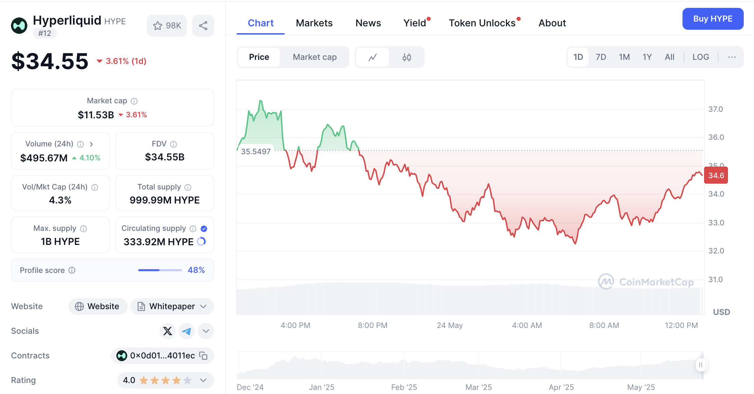The height and width of the screenshot is (394, 754).
Task: Click the $11.53B market cap value
Action: (x=96, y=115)
